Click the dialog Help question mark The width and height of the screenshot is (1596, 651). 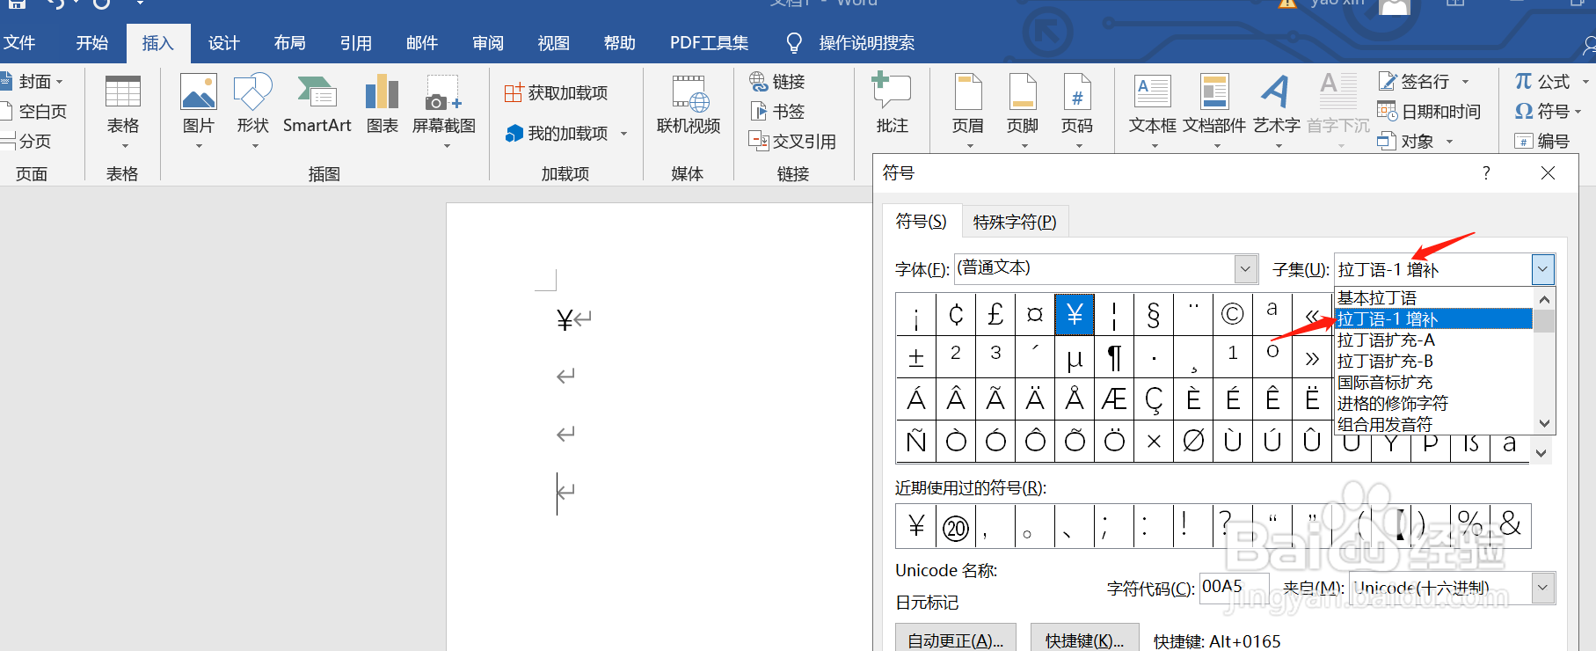pyautogui.click(x=1486, y=173)
